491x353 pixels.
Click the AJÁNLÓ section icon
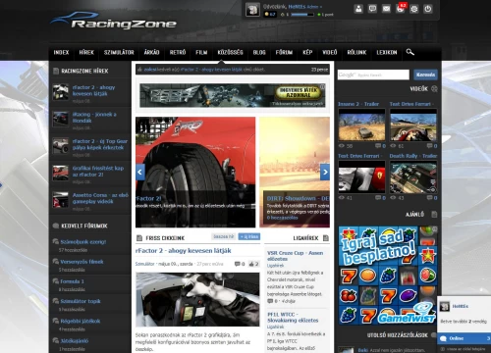coord(434,215)
